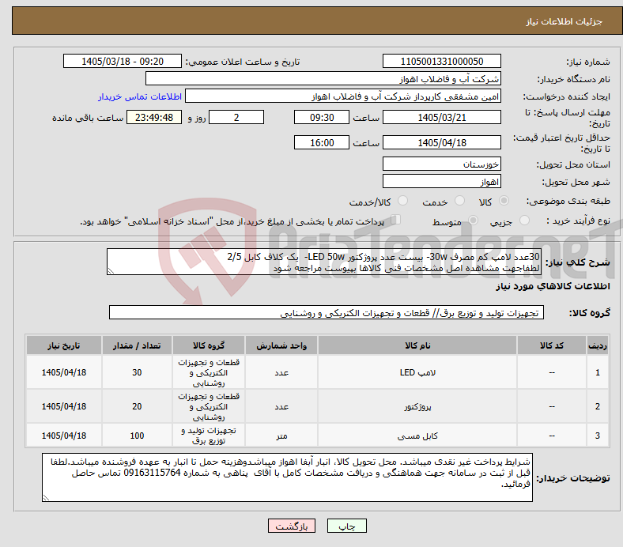Viewport: 623px width, 547px height.
Task: Click the تجهیزات تولید و توزیع برق group cell
Action: click(209, 436)
